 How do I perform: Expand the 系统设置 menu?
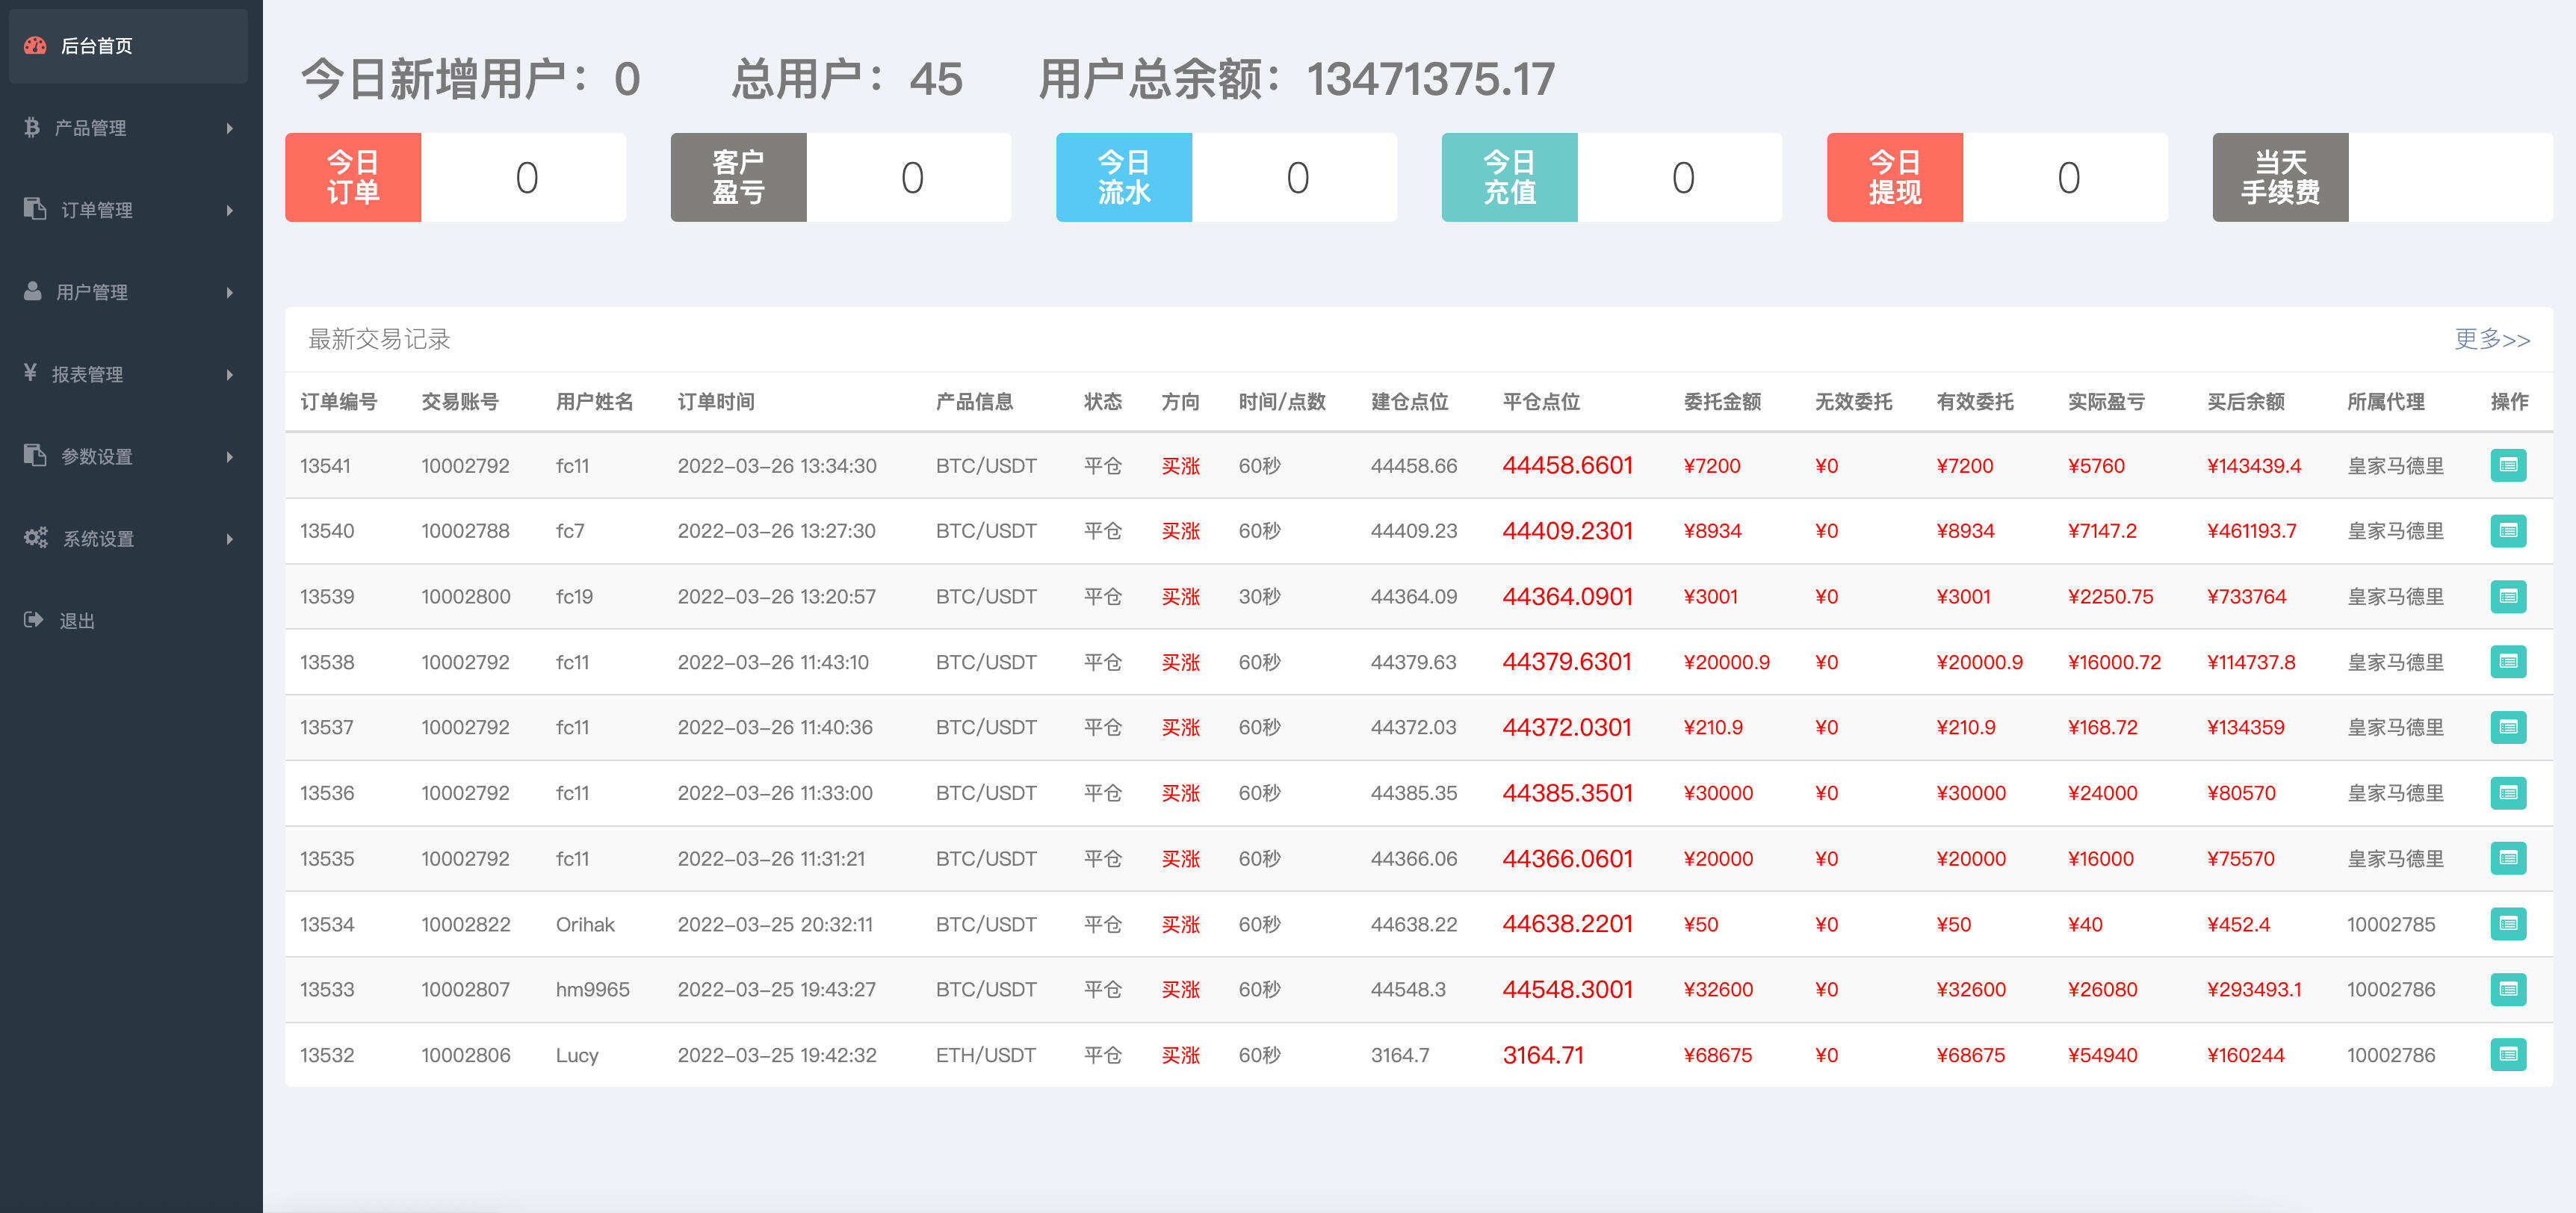(x=98, y=538)
